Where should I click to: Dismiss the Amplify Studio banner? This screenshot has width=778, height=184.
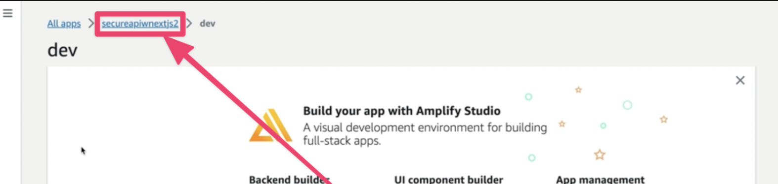pyautogui.click(x=740, y=80)
